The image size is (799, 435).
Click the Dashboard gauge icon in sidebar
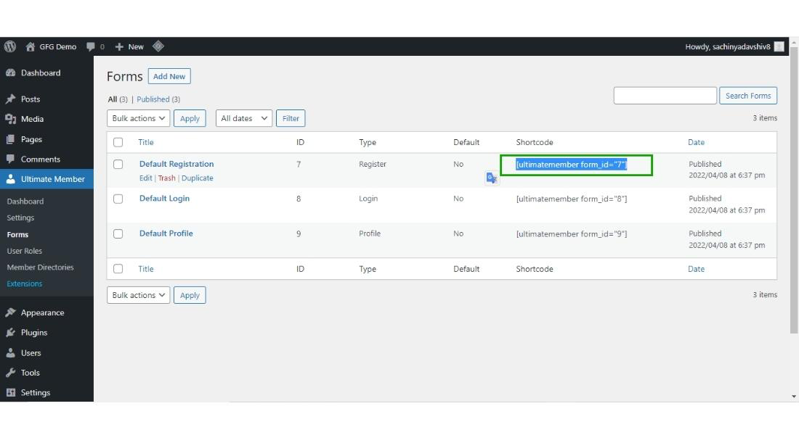10,72
